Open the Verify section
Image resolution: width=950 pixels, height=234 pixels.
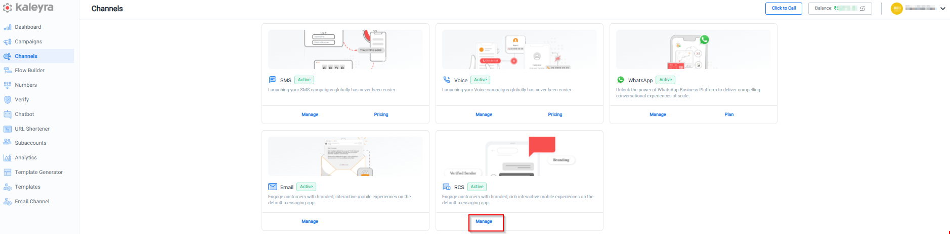[22, 100]
